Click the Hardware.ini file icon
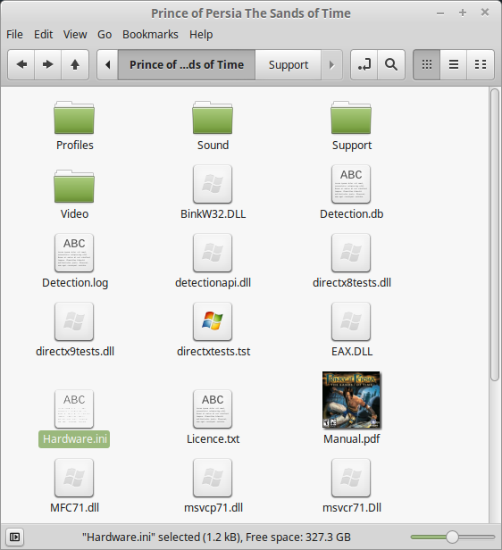The image size is (502, 550). (74, 409)
